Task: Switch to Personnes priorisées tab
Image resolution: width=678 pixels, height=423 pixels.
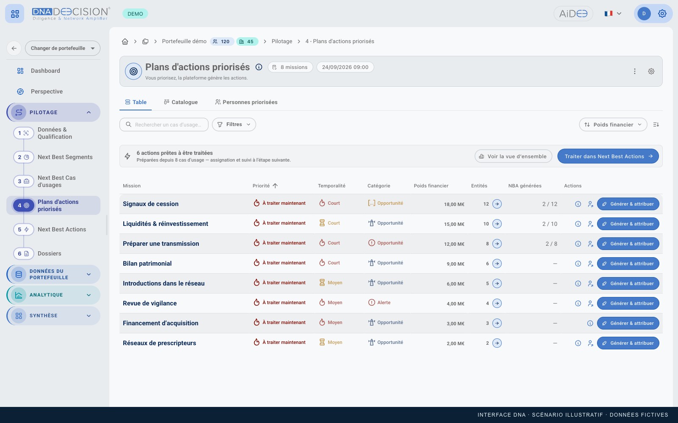Action: 246,102
